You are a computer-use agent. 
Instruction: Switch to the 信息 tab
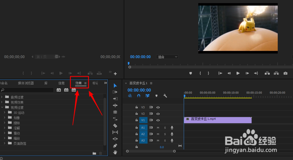pos(62,83)
